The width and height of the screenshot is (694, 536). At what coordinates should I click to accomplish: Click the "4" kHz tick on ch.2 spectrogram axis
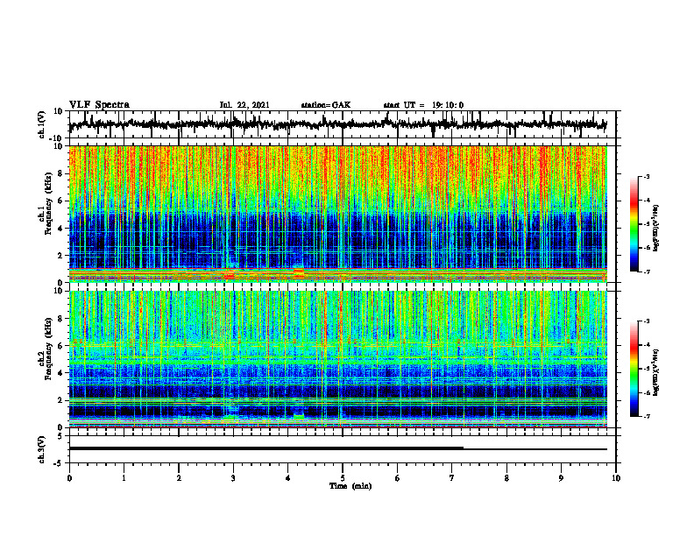point(61,373)
